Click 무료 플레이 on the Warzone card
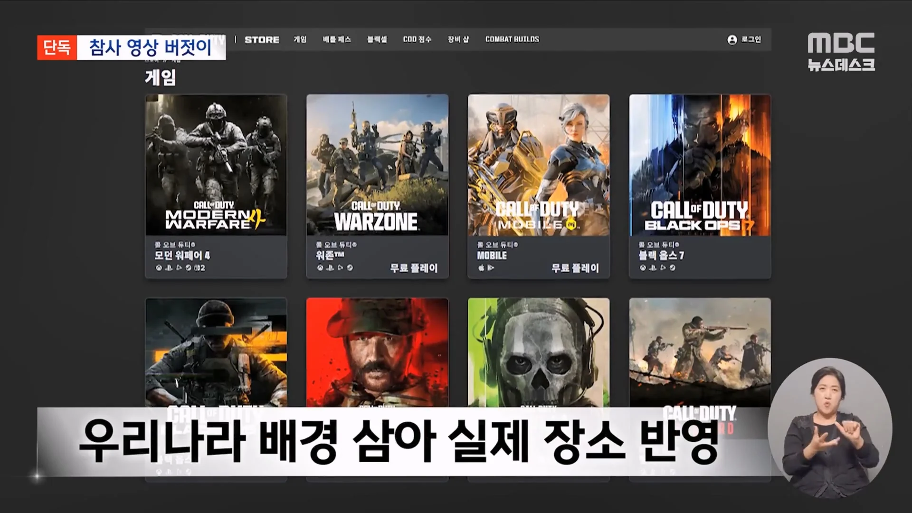Screen dimensions: 912x513 [x=414, y=268]
